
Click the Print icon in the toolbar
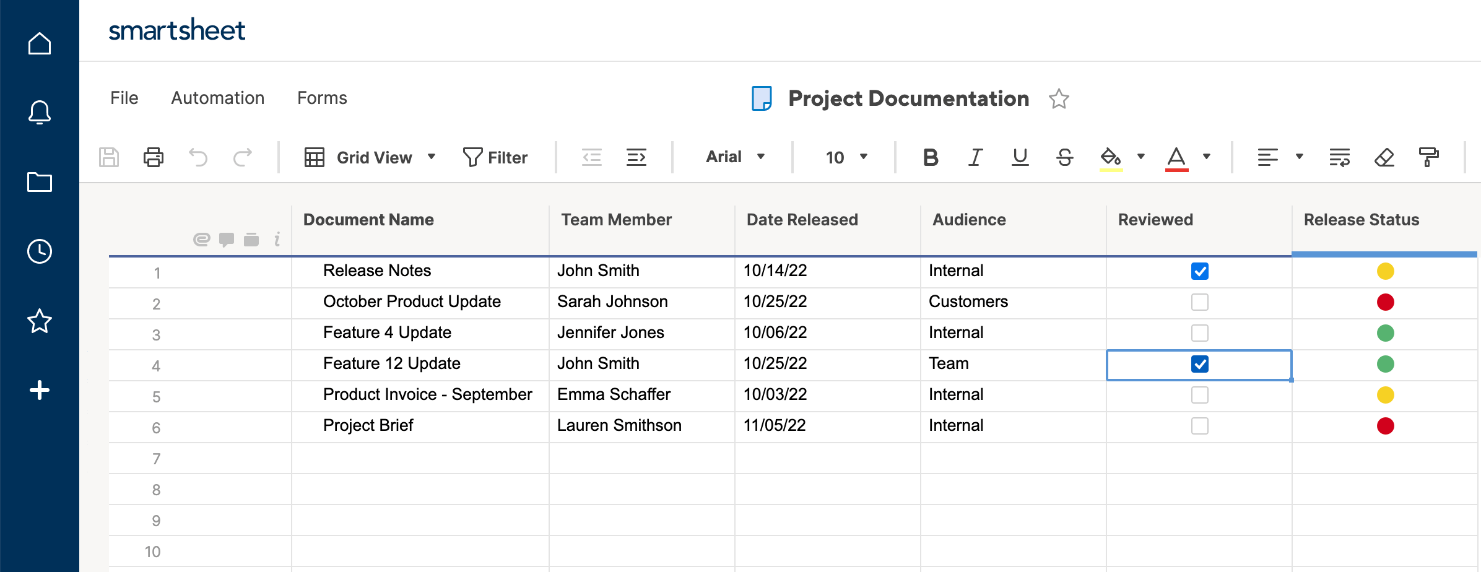coord(153,157)
